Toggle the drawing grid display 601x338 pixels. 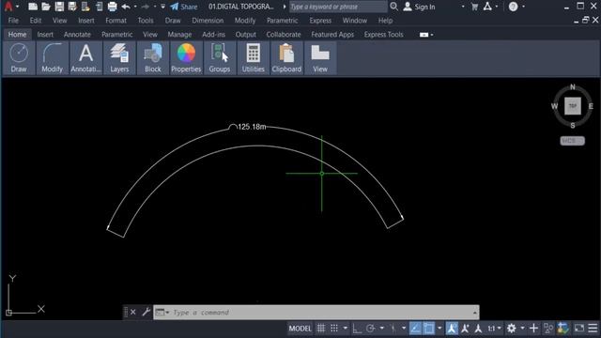(321, 328)
